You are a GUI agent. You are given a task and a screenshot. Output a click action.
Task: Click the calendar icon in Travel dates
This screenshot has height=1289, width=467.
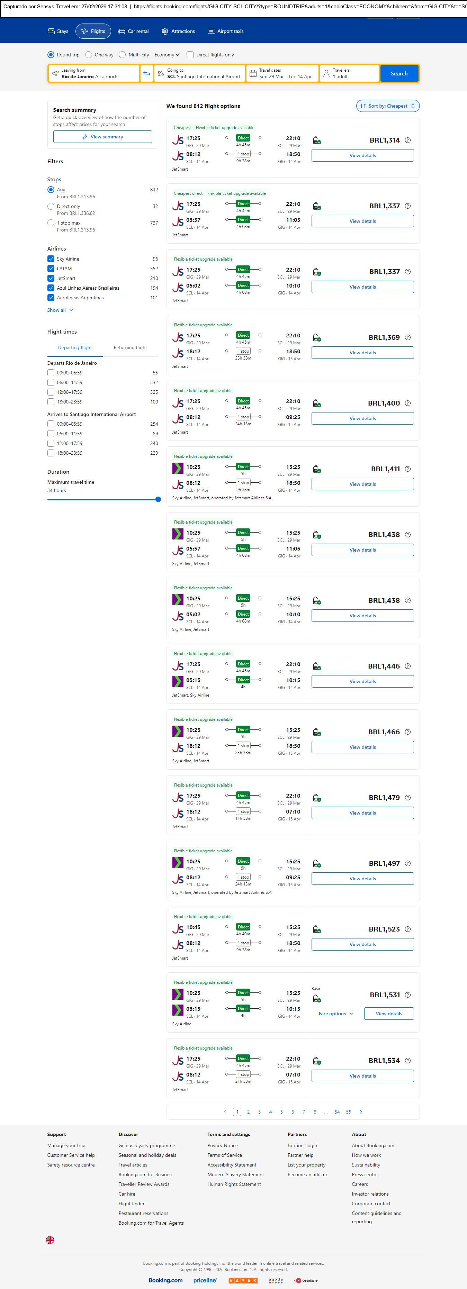pyautogui.click(x=253, y=74)
